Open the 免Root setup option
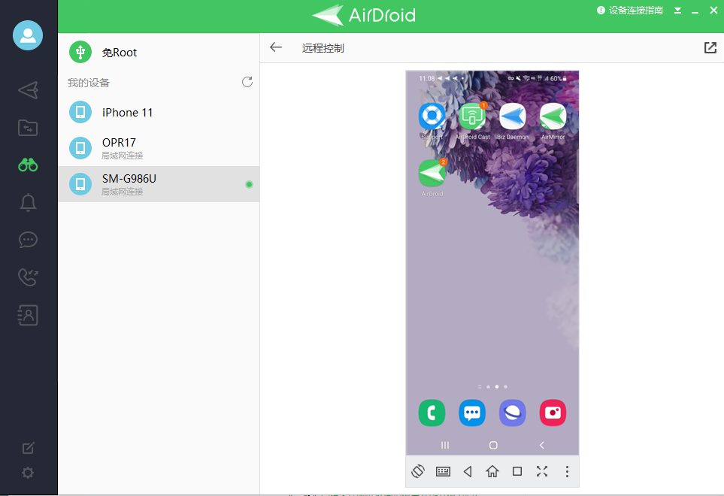Image resolution: width=724 pixels, height=496 pixels. [x=159, y=52]
